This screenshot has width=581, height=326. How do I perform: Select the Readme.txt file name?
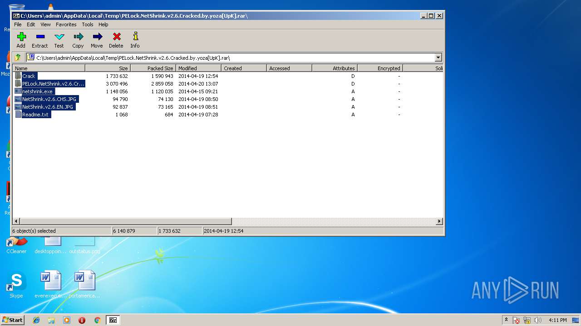(35, 115)
